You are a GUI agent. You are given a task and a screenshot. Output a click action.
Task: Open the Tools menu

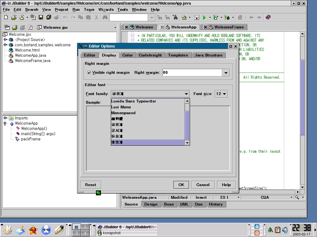(x=123, y=10)
